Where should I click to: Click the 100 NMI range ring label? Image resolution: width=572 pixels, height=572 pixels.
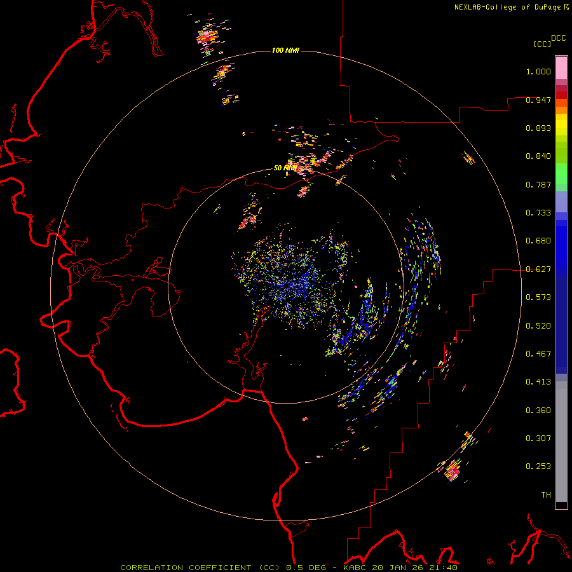(285, 50)
